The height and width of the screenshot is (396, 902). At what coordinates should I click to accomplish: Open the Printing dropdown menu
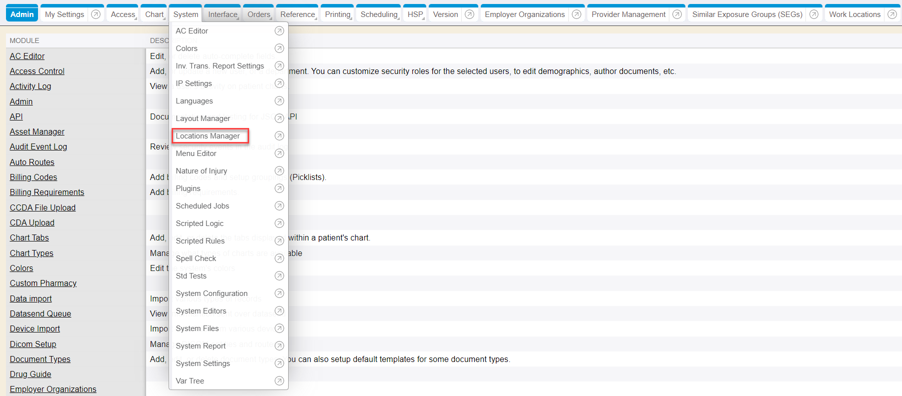tap(338, 14)
